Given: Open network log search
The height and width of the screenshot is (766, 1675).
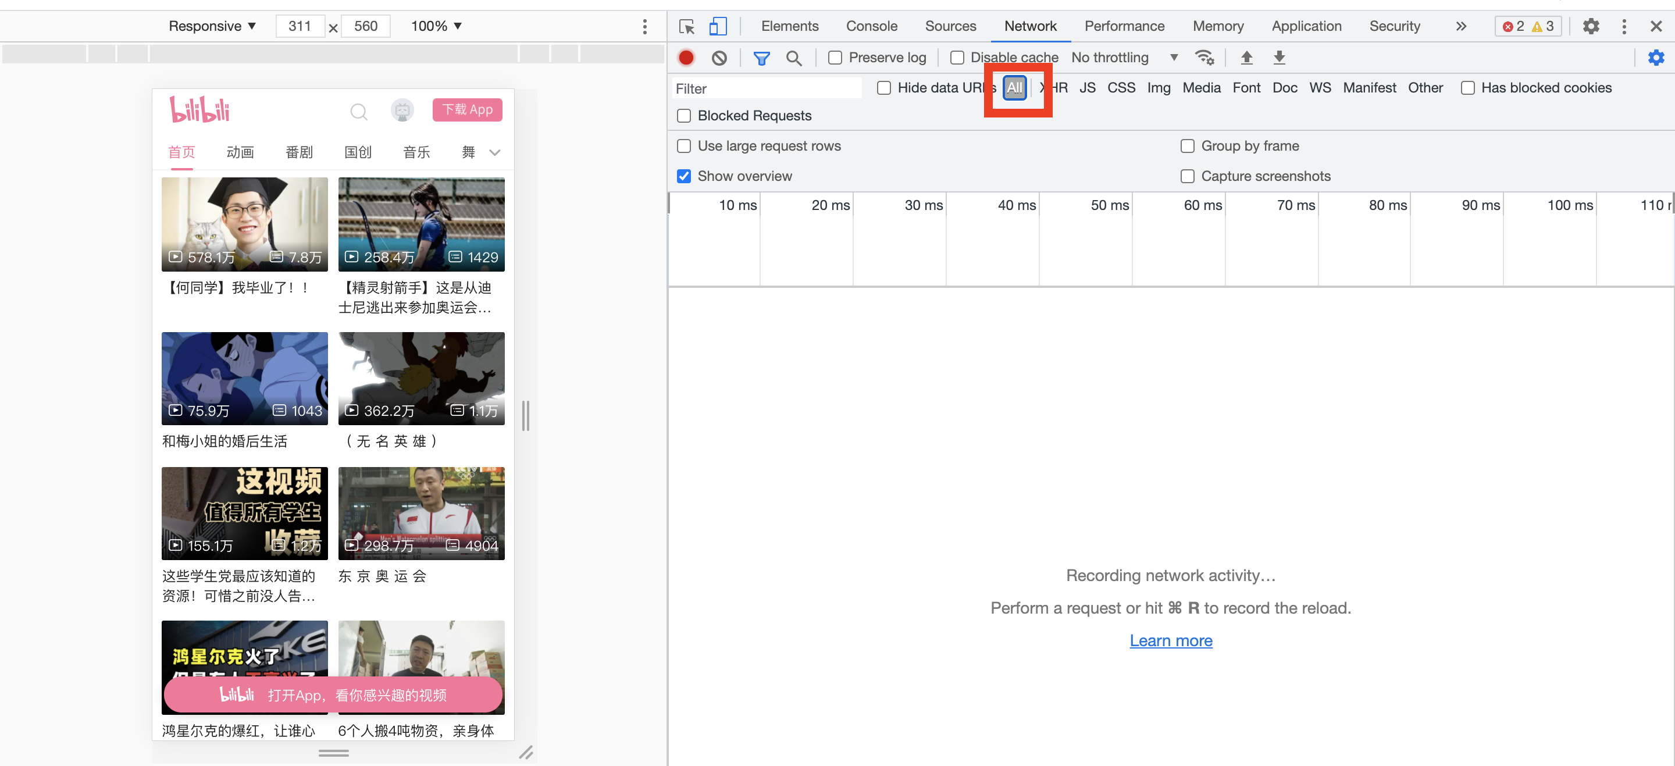Looking at the screenshot, I should click(x=793, y=57).
